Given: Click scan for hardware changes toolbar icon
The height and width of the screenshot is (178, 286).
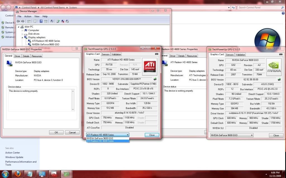Looking at the screenshot, I should [52, 21].
